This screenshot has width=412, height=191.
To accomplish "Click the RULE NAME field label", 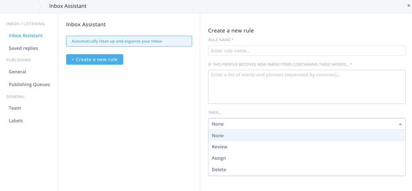I will click(220, 40).
